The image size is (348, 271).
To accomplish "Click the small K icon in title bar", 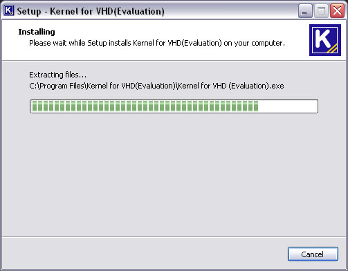I will pyautogui.click(x=9, y=10).
